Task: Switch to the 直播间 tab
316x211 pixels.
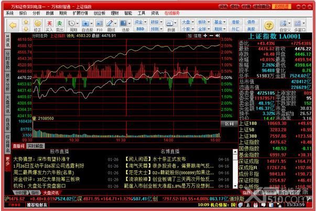Action: click(19, 146)
